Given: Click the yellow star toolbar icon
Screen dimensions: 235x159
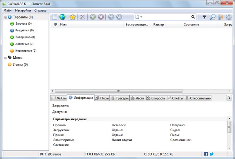Looking at the screenshot, I should coord(72,17).
